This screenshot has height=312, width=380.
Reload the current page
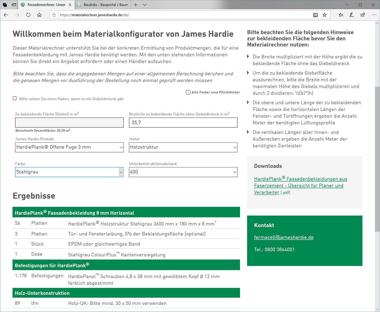coord(28,15)
